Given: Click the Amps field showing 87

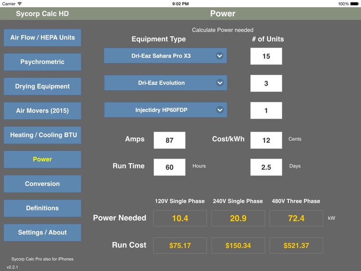Looking at the screenshot, I should 169,140.
